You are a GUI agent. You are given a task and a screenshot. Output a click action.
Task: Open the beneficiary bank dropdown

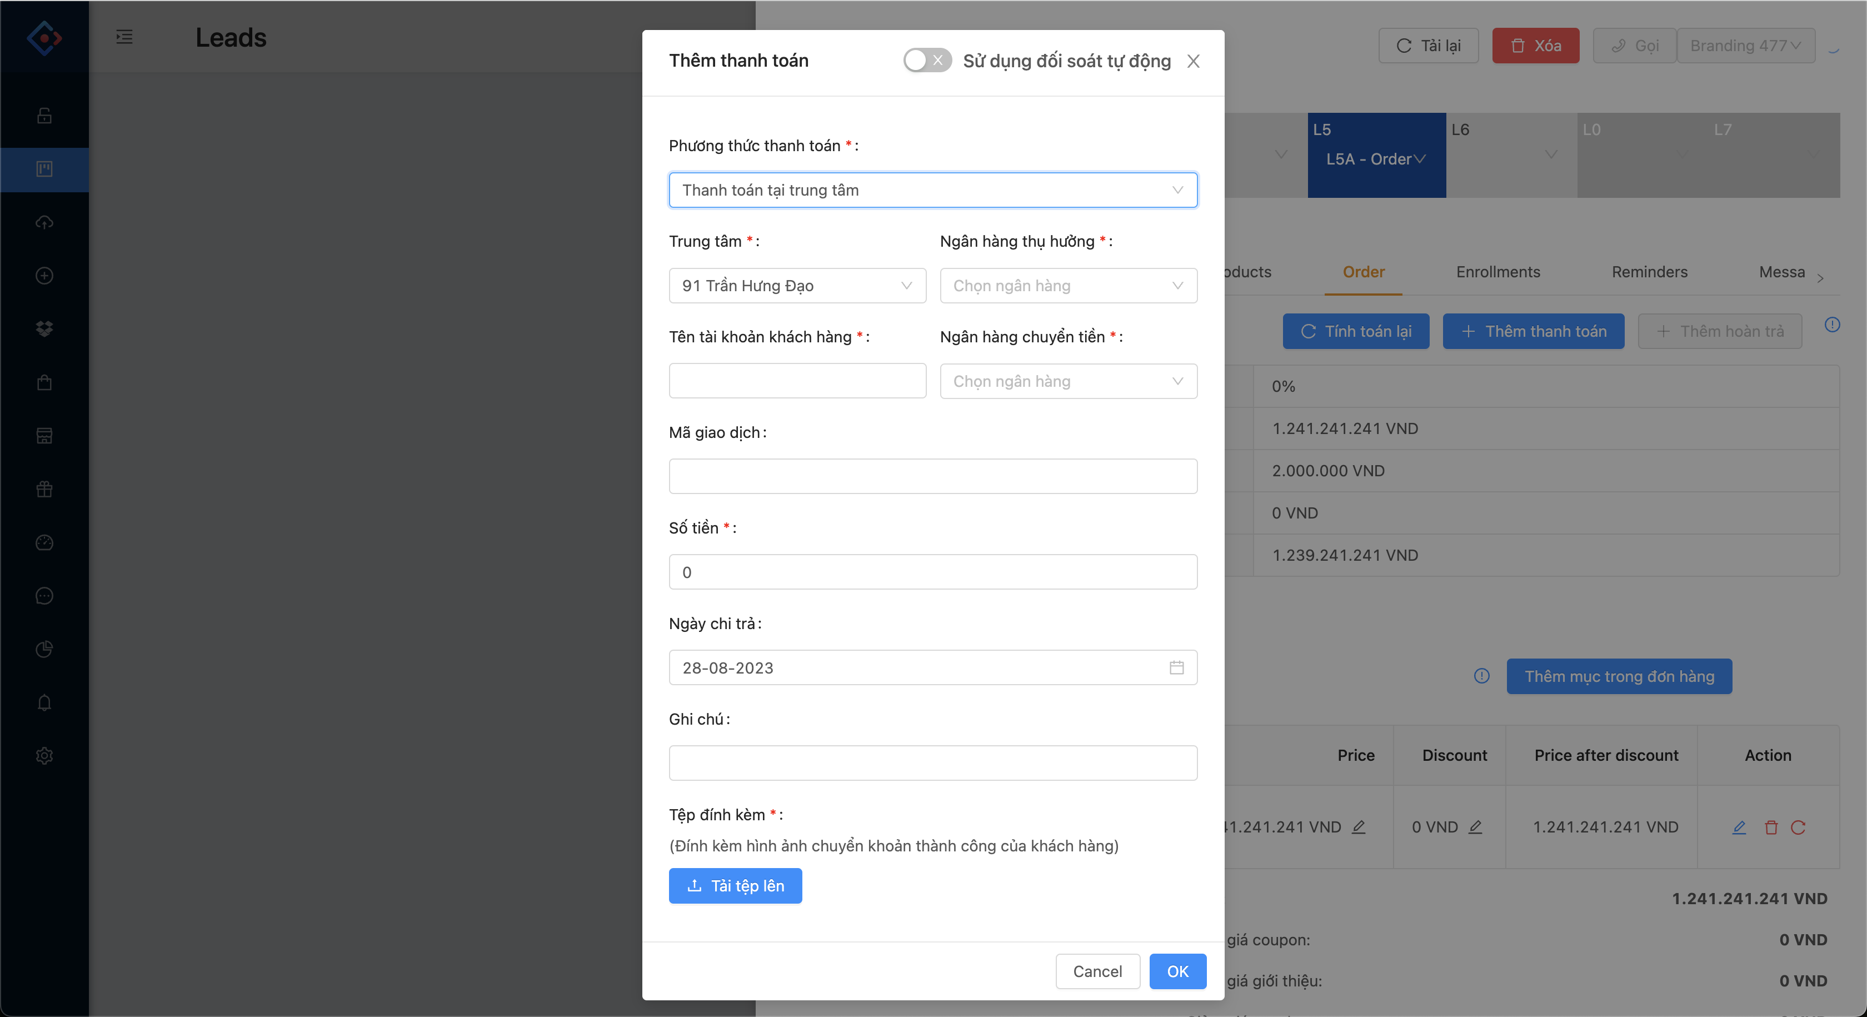coord(1067,286)
